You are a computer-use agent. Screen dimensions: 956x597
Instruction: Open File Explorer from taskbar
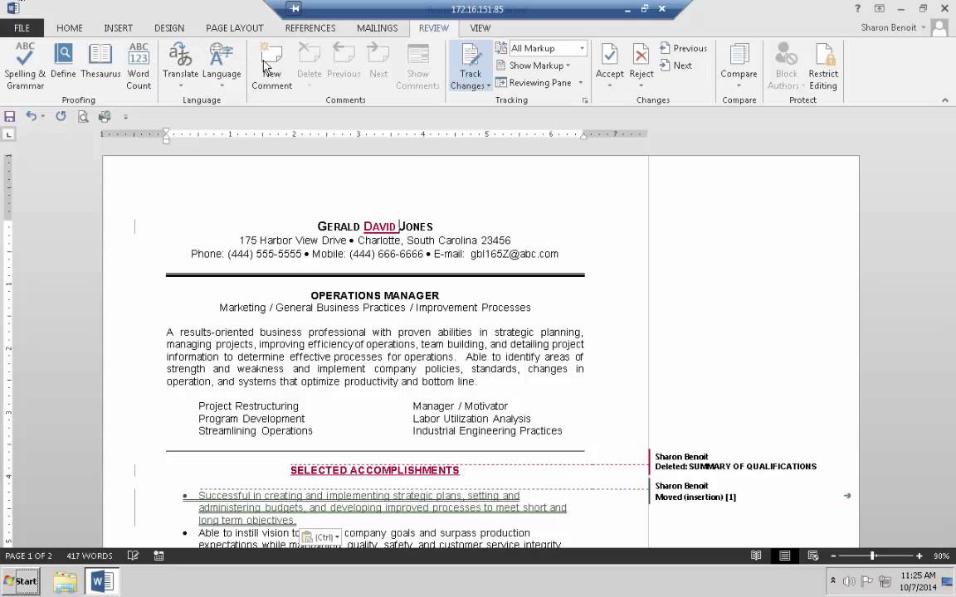coord(65,582)
